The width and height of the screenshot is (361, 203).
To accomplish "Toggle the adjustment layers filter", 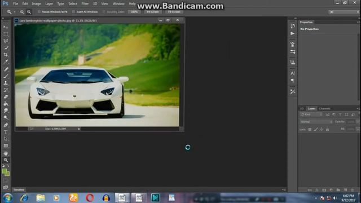I will pos(334,114).
